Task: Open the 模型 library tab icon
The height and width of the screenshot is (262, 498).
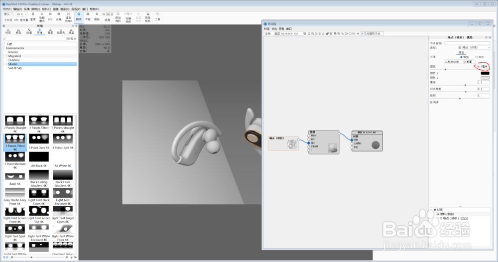Action: [71, 31]
